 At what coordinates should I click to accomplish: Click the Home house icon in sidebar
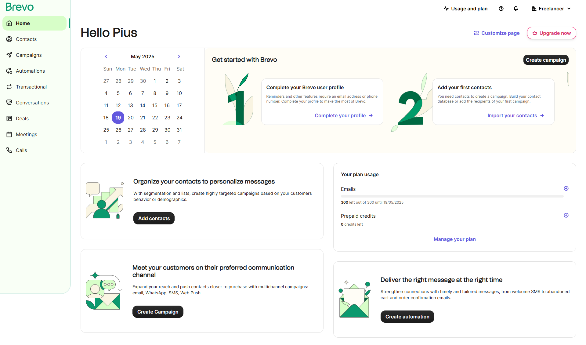coord(9,23)
